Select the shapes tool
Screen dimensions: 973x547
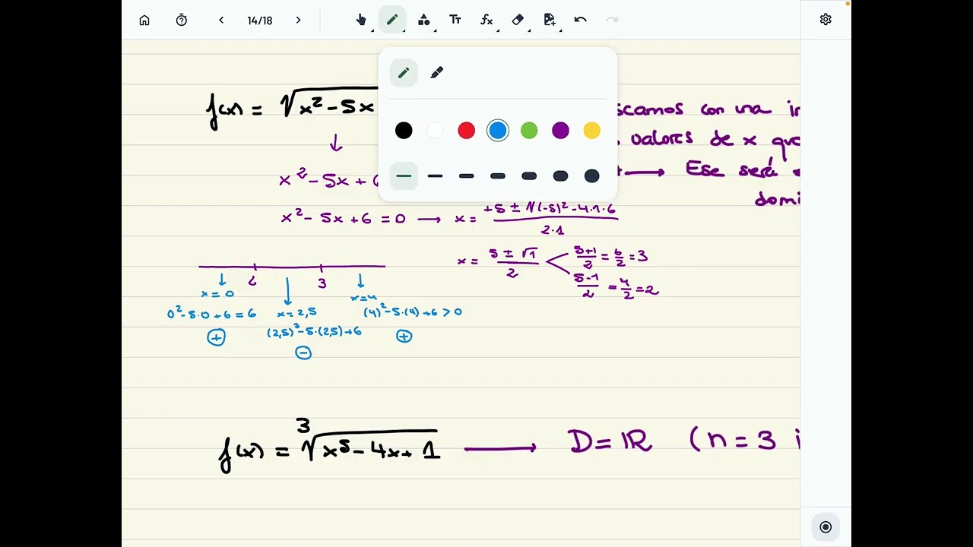[424, 20]
